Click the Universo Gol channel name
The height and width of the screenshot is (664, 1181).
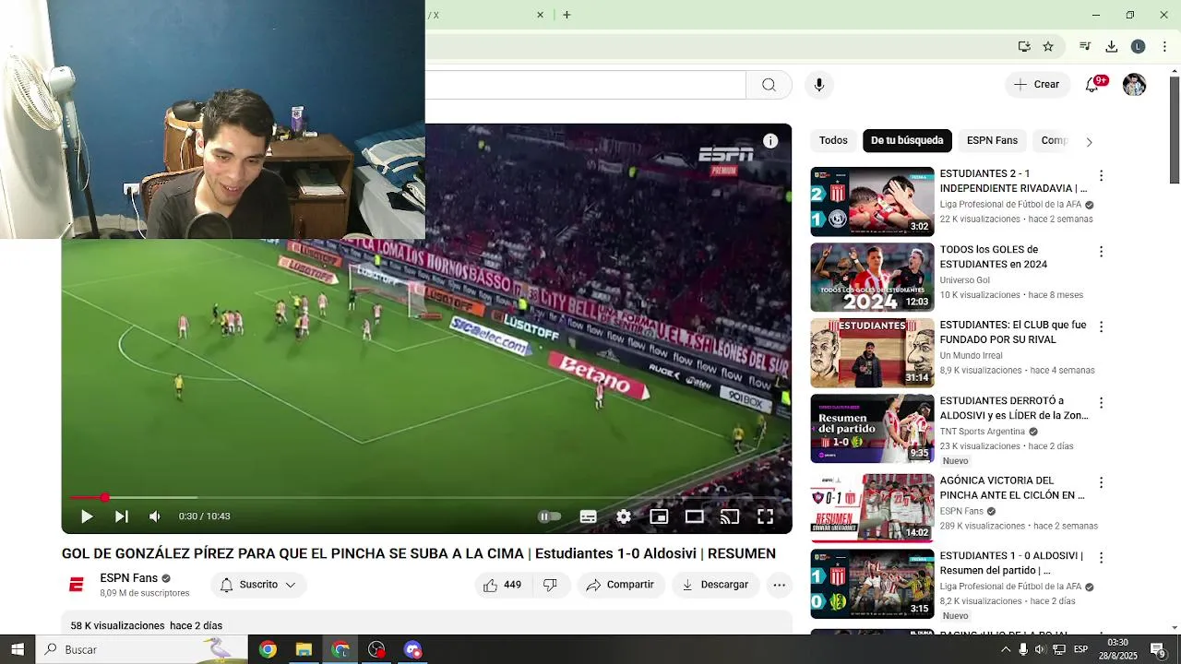[x=964, y=280]
